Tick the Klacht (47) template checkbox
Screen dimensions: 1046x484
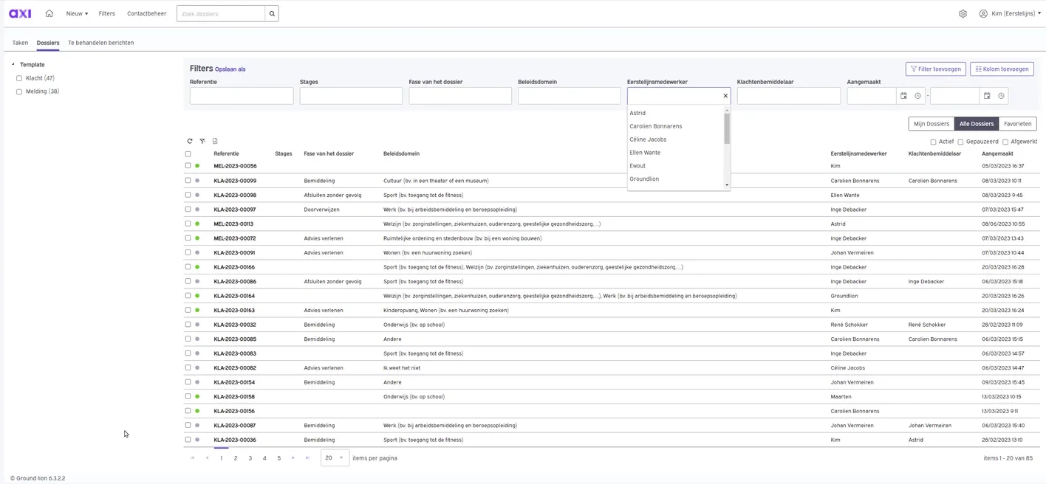tap(19, 78)
